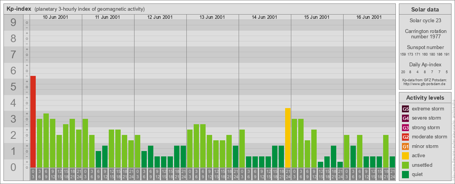Screen dimensions: 455x184
Task: Click the 'Activity levels' panel heading
Action: pyautogui.click(x=425, y=98)
